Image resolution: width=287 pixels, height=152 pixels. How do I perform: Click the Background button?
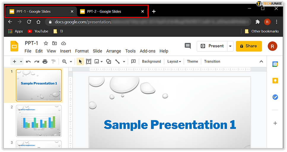coord(151,62)
